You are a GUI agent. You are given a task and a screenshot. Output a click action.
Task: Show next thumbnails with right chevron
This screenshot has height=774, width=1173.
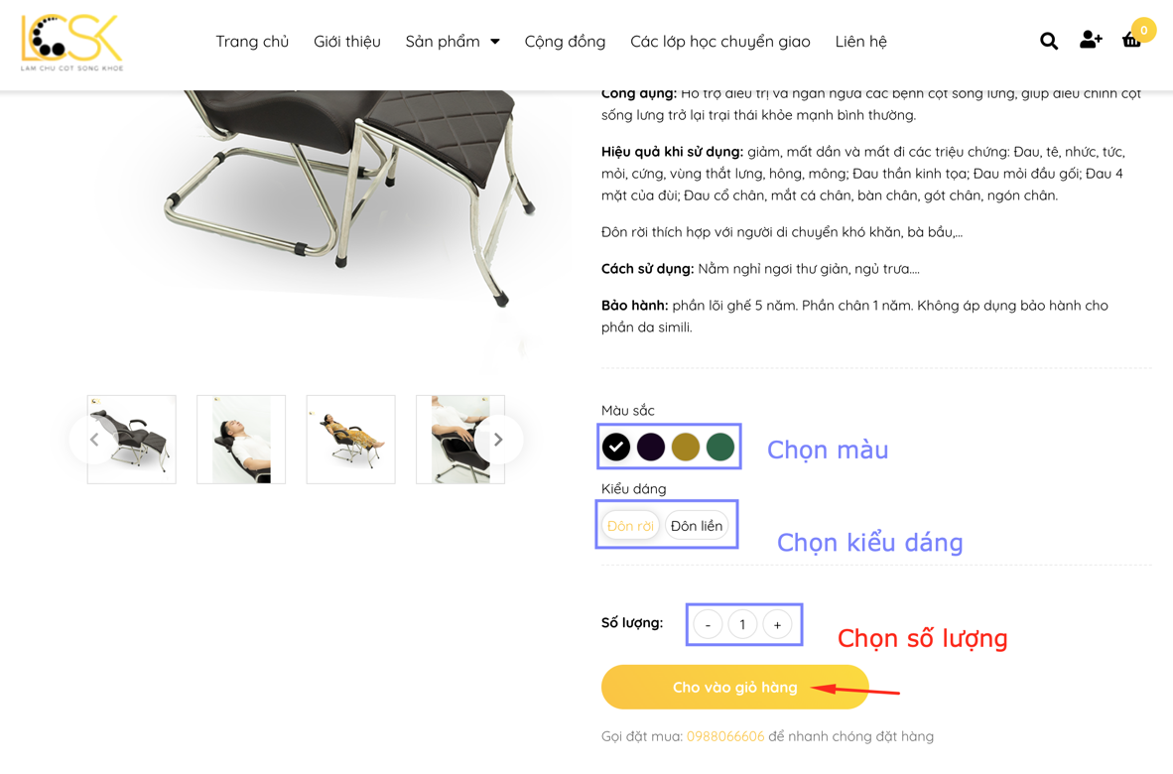click(498, 440)
